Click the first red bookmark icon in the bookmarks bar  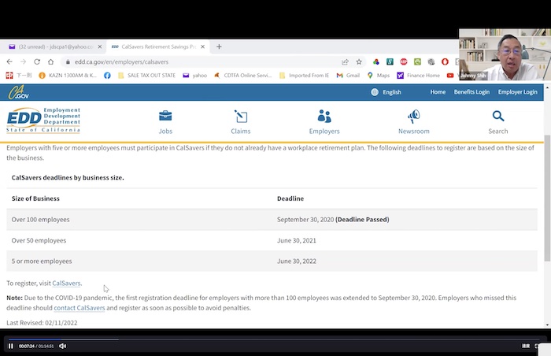click(x=9, y=76)
